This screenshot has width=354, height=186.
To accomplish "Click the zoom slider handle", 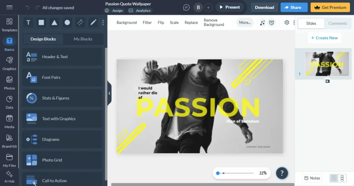I will click(x=218, y=173).
